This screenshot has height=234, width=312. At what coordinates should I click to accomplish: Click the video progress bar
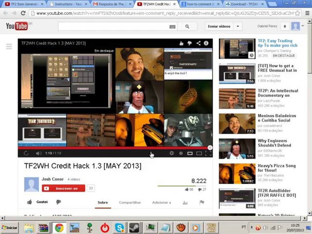pos(115,148)
